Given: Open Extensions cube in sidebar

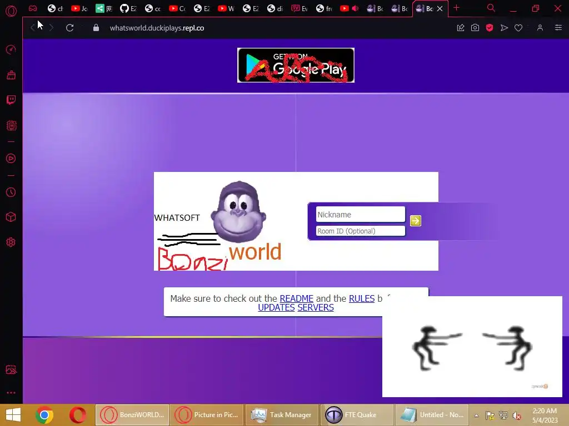Looking at the screenshot, I should 11,217.
